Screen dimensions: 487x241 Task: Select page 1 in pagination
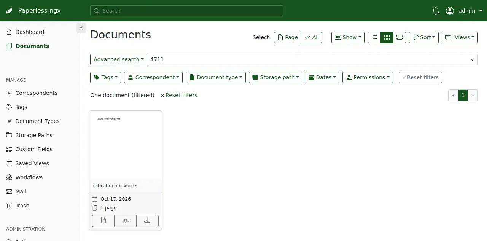click(x=463, y=95)
